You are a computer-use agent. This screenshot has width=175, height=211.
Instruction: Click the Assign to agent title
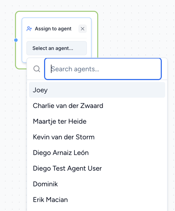click(x=53, y=29)
